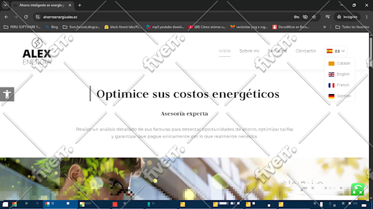The height and width of the screenshot is (209, 373).
Task: Click the hero photo banner
Action: click(x=184, y=178)
